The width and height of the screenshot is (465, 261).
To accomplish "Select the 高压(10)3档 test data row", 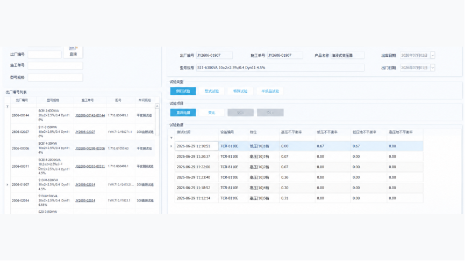I will click(x=299, y=177).
